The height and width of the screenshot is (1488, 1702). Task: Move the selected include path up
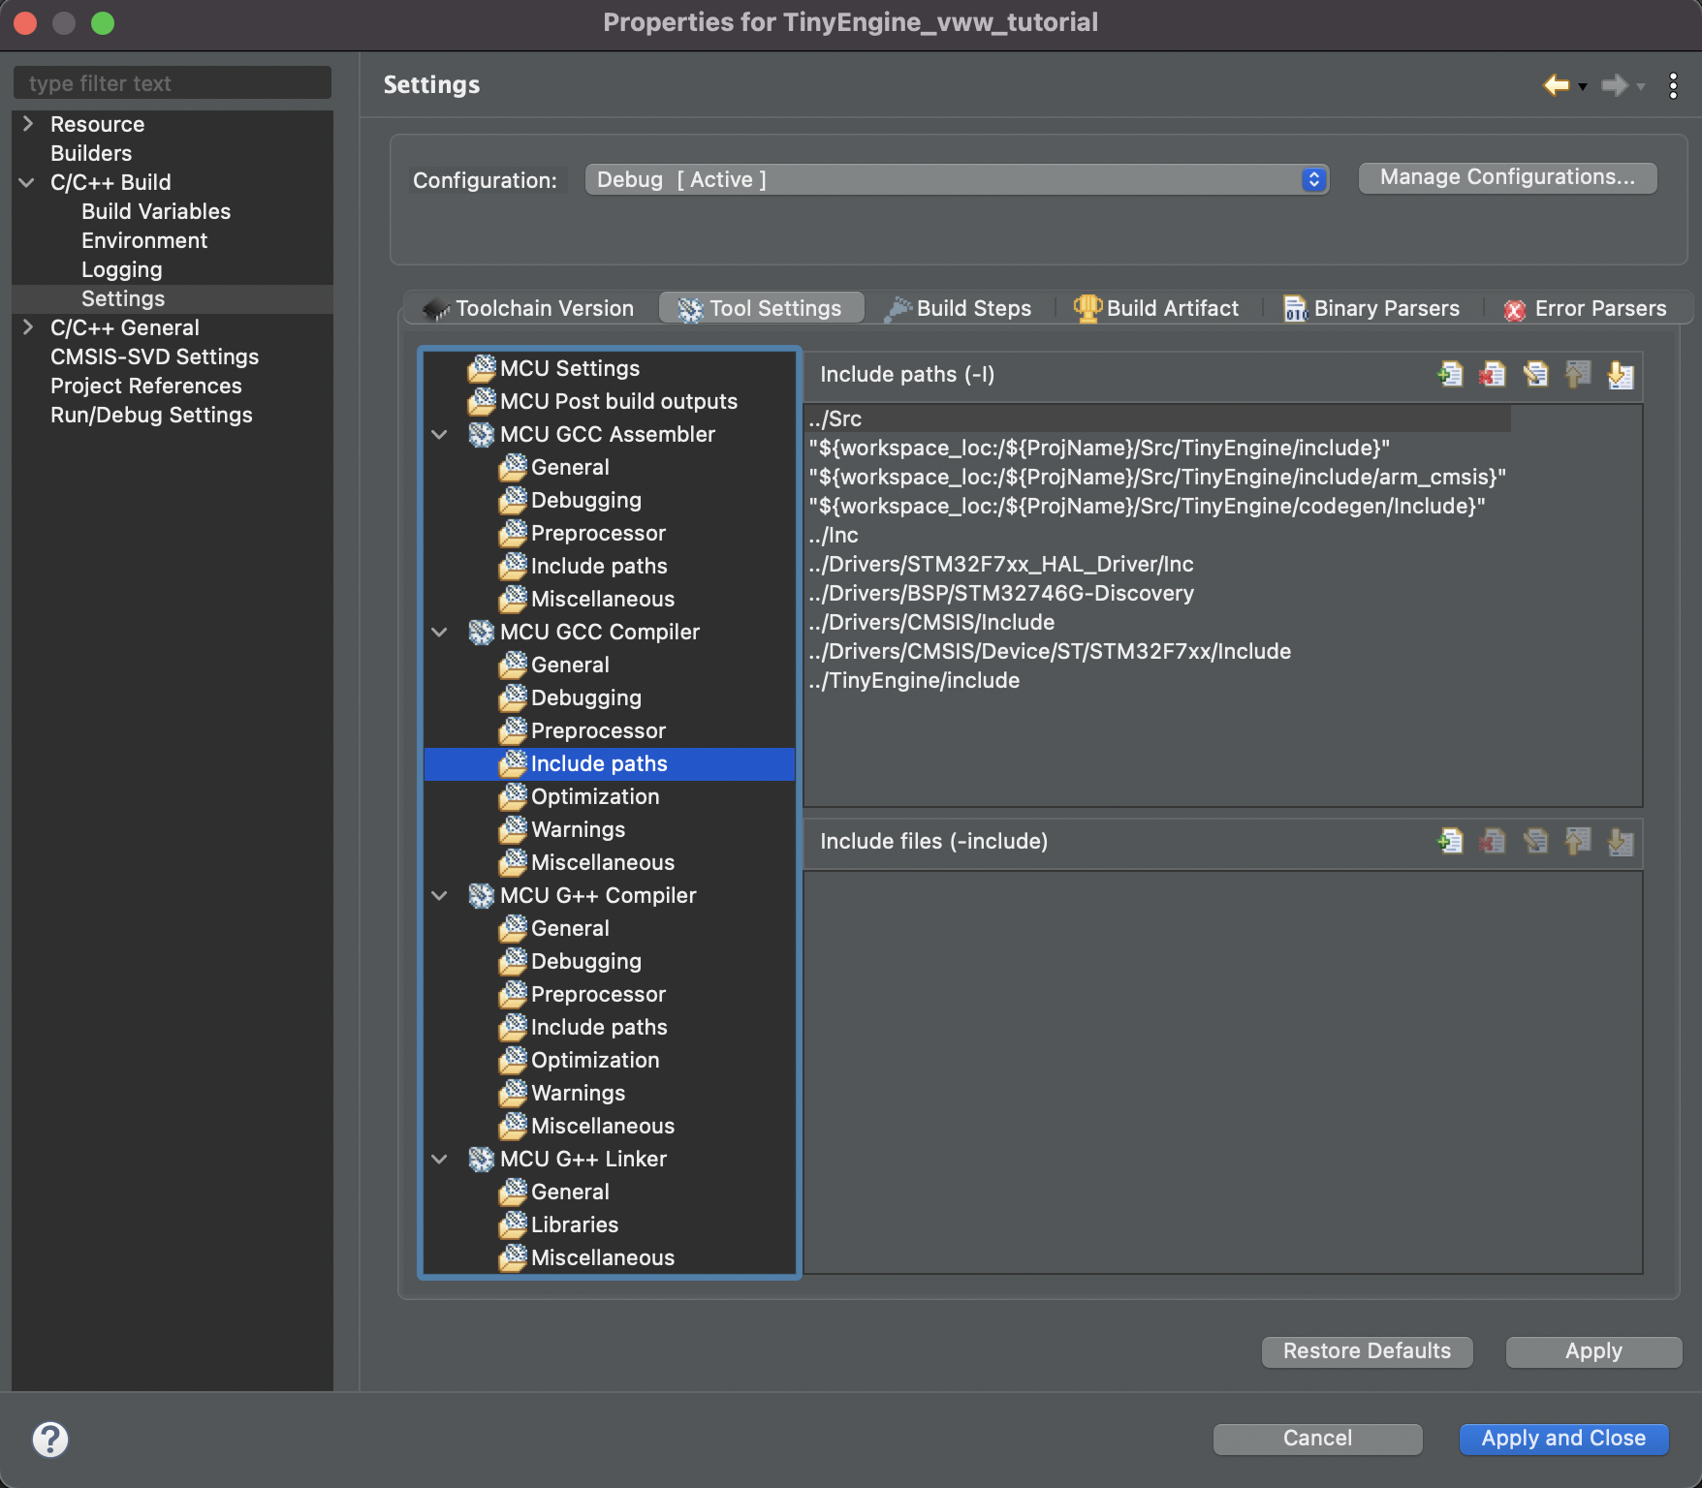point(1578,374)
